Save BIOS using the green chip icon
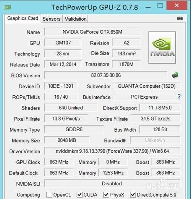191x199 pixels. point(175,75)
